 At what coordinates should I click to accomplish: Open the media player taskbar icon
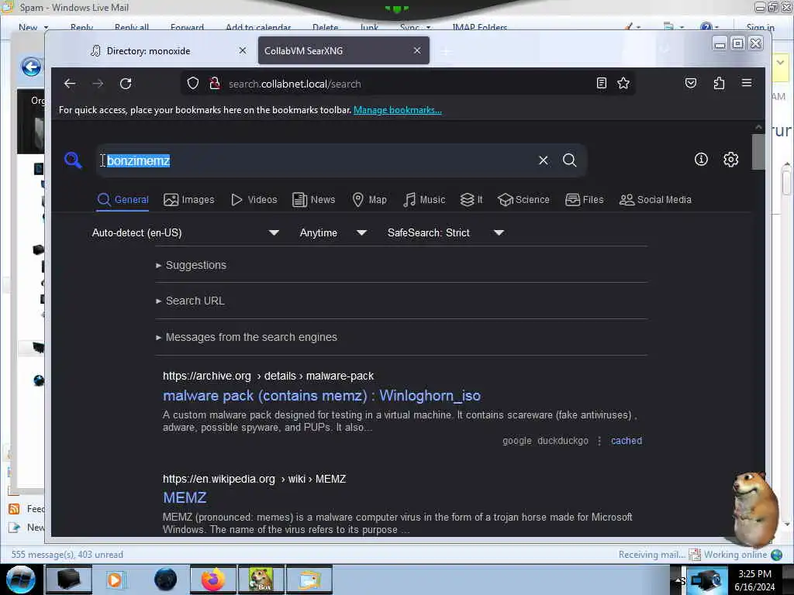[x=115, y=580]
